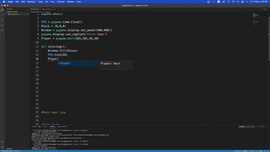This screenshot has height=152, width=270.
Task: Close the Player: Rect details popup
Action: click(130, 62)
